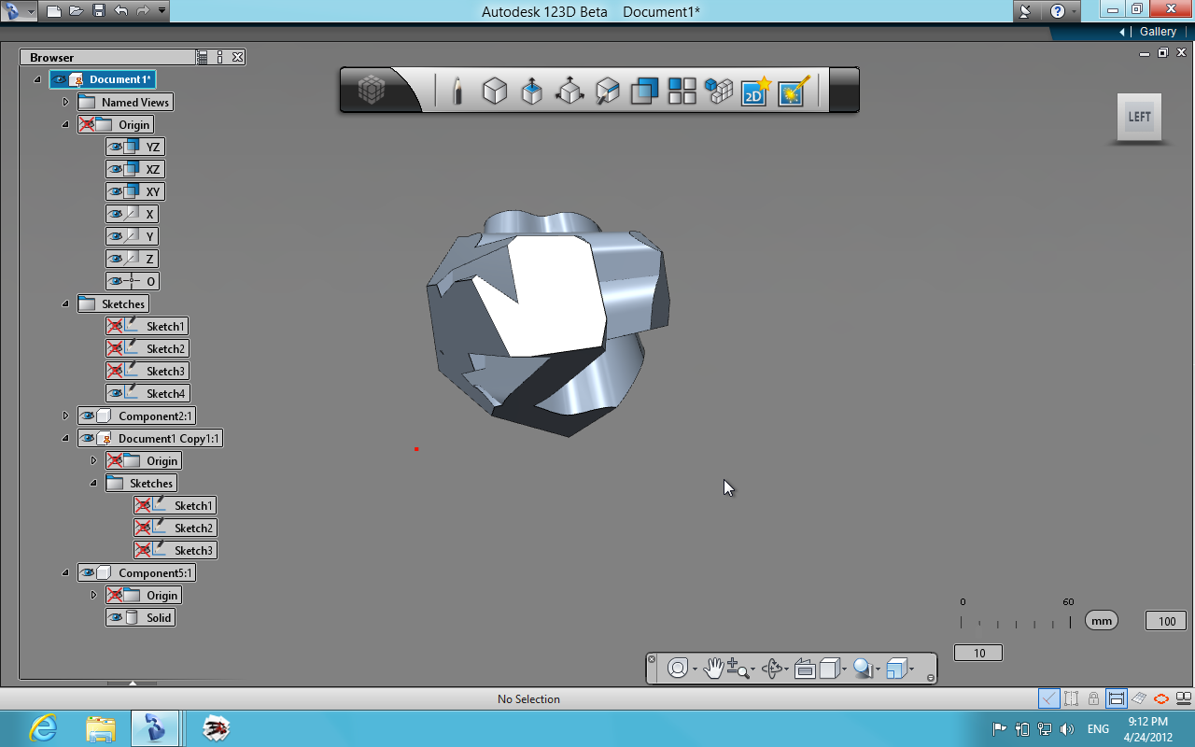Toggle visibility of Sketch1 under Document1

(116, 325)
